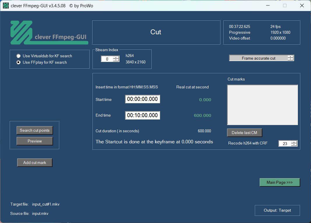311x223 pixels.
Task: Click the real cut value 0.000 in green
Action: 205,100
